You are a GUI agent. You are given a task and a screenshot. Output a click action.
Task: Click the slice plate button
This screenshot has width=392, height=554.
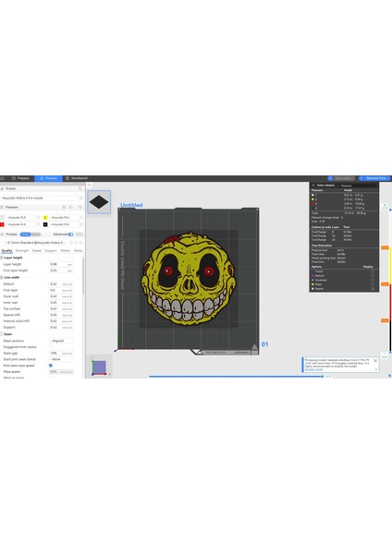pyautogui.click(x=342, y=178)
